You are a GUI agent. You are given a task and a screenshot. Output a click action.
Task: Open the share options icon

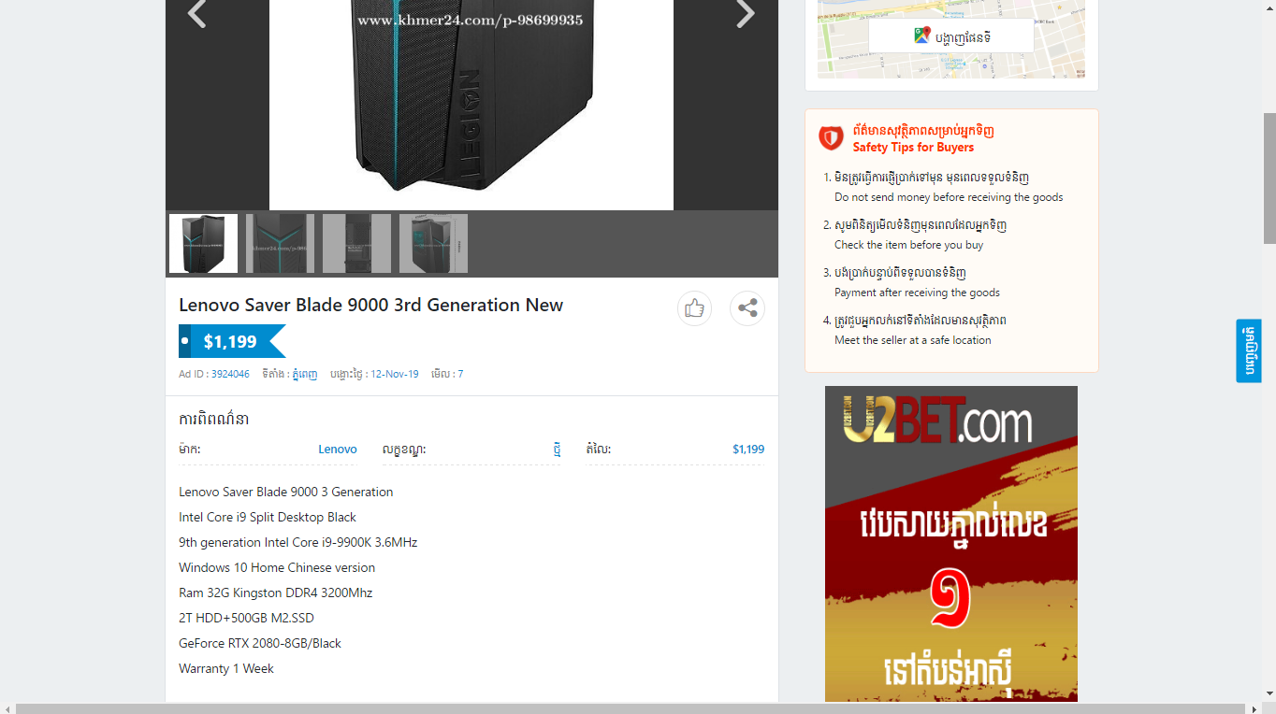[747, 308]
